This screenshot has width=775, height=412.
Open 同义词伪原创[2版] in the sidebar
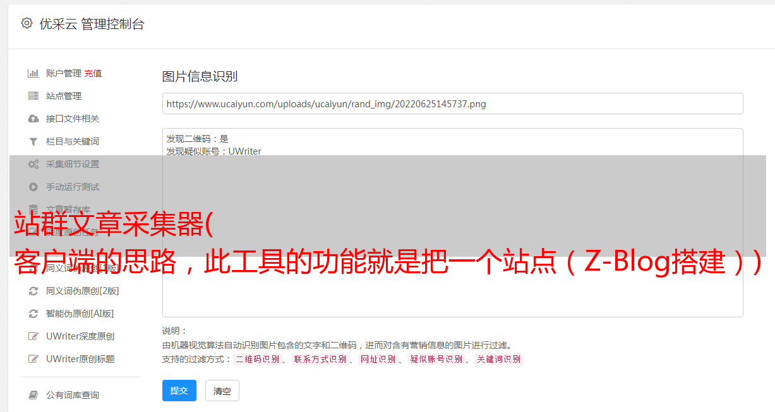(x=83, y=291)
